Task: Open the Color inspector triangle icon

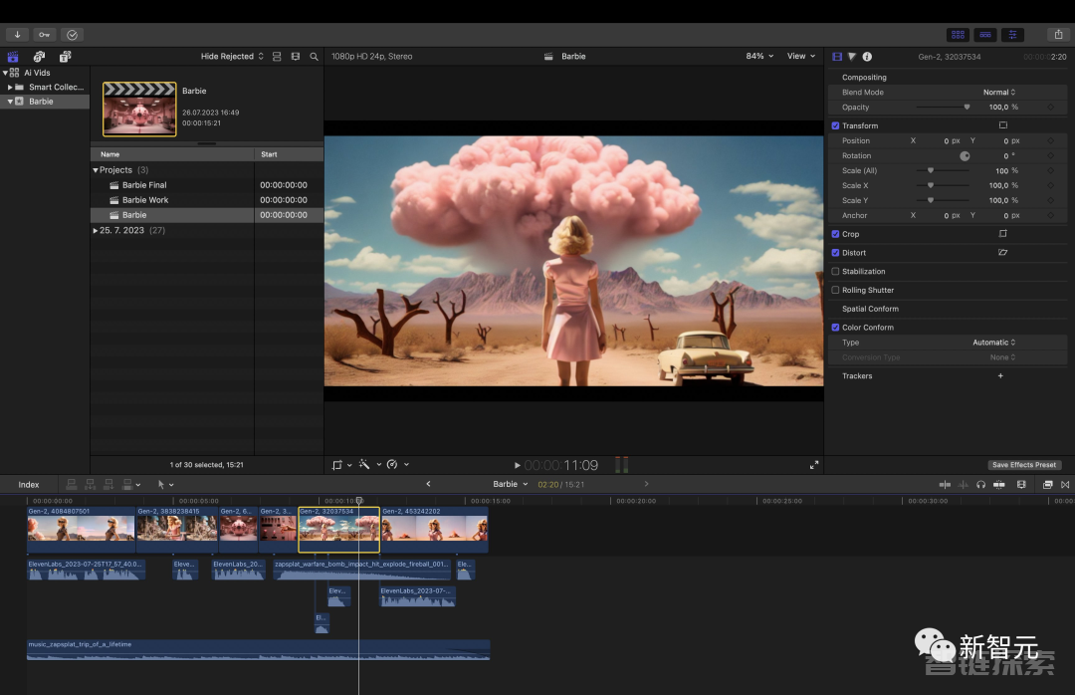Action: pyautogui.click(x=852, y=57)
